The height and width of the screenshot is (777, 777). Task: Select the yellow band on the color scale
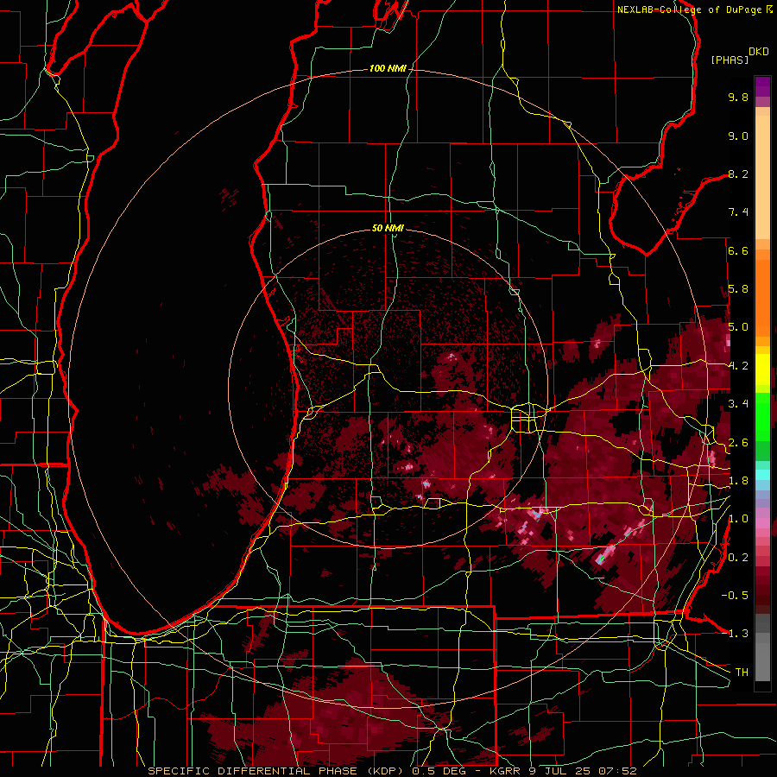click(762, 370)
